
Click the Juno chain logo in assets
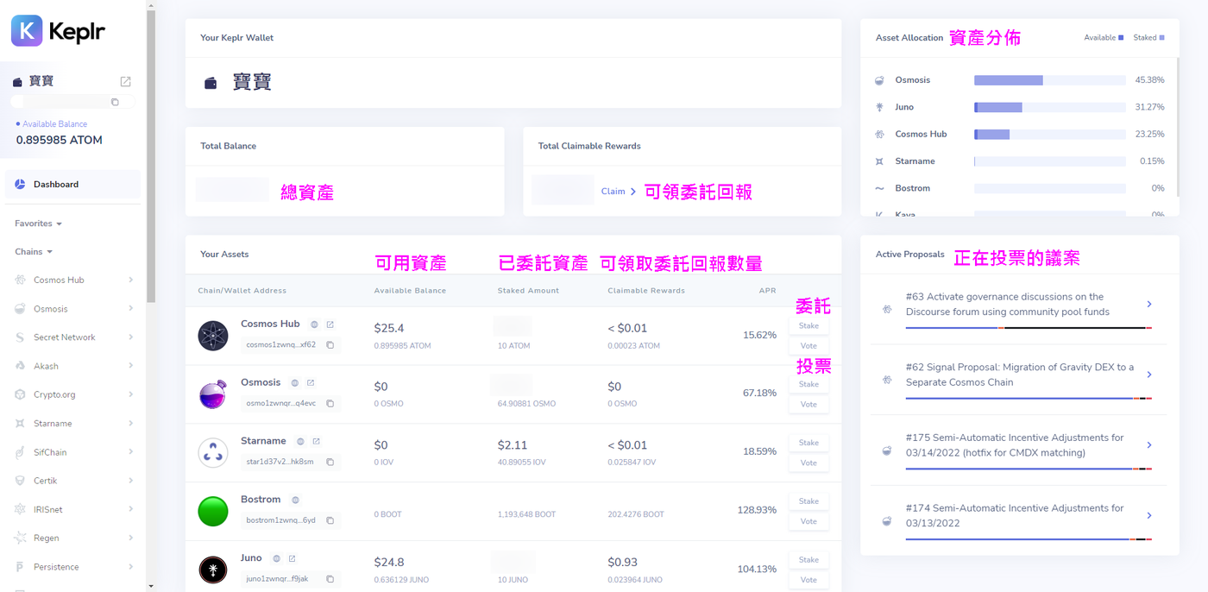coord(212,570)
